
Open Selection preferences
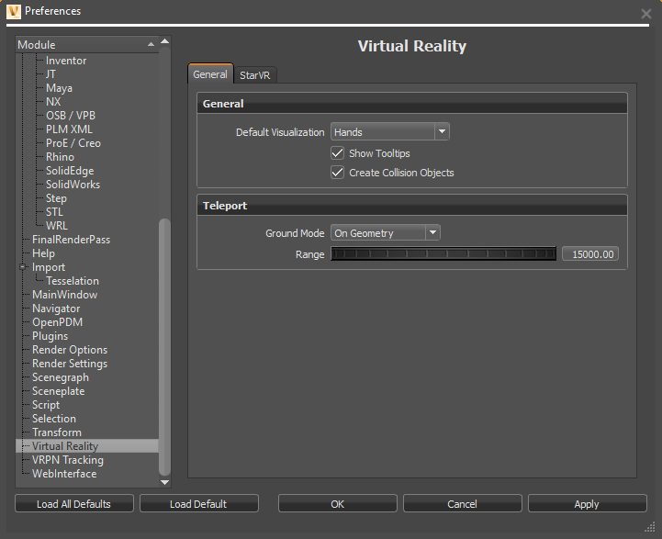(x=54, y=419)
